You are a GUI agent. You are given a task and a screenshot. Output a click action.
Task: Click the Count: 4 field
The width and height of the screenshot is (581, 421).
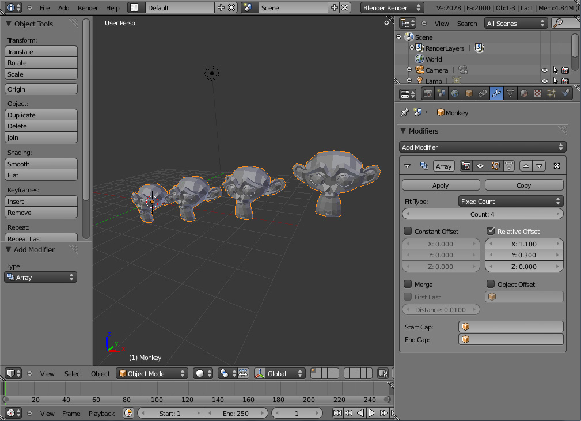[x=483, y=214]
